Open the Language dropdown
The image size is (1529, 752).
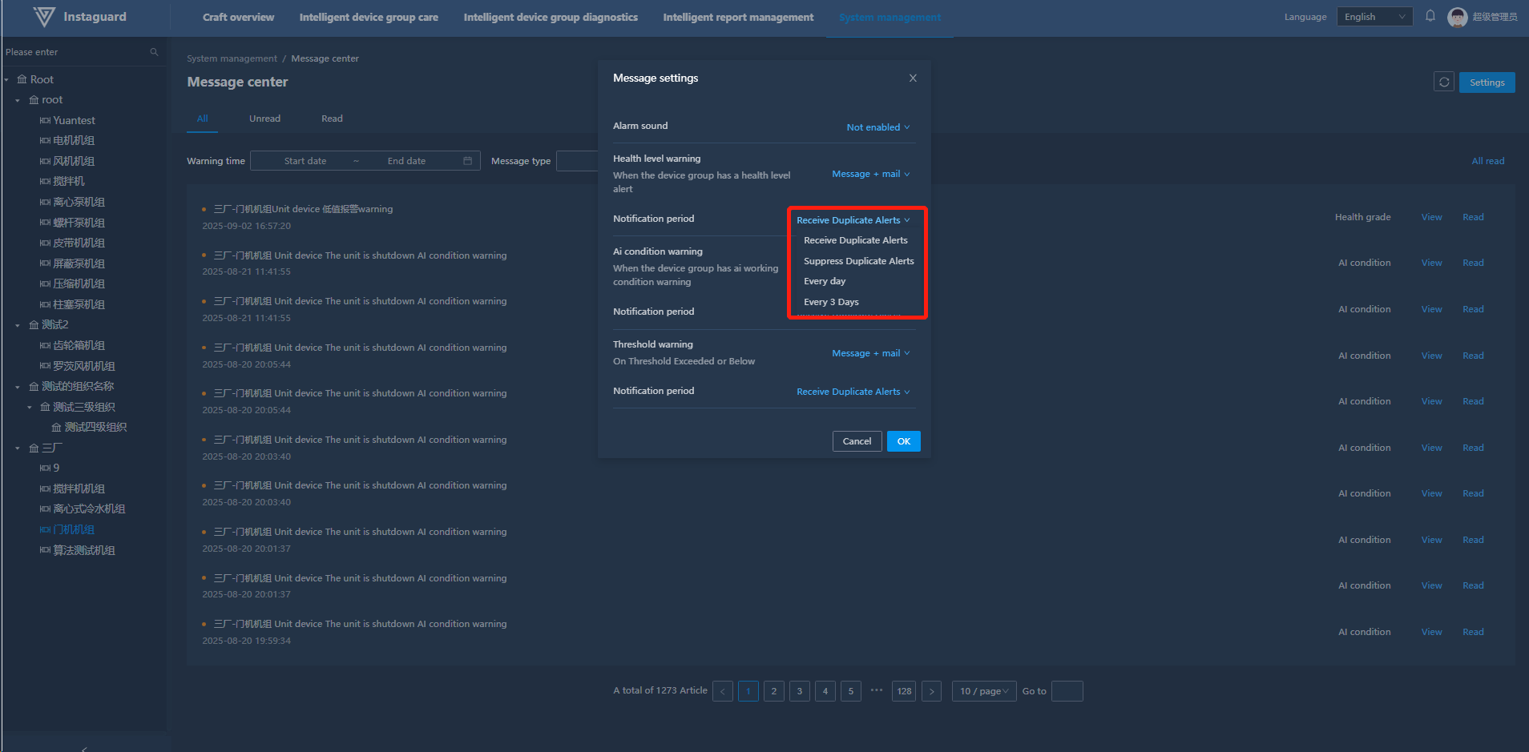(1375, 17)
